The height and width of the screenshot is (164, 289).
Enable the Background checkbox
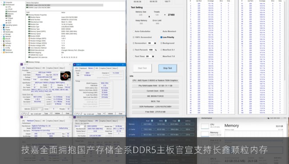(x=161, y=43)
